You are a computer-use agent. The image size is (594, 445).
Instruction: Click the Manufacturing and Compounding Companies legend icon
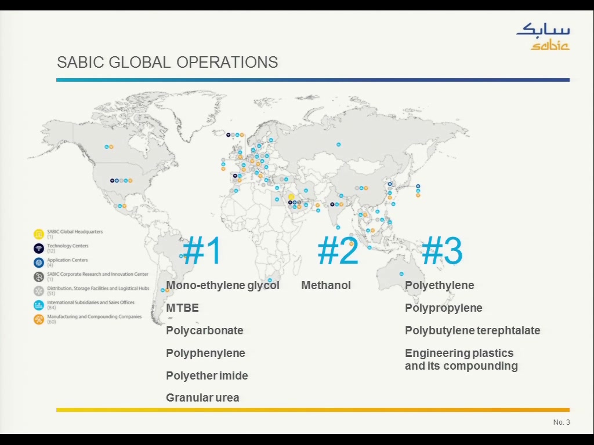(39, 319)
